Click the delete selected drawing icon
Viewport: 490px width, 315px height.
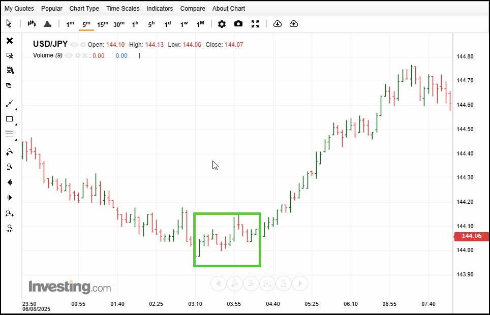pos(10,55)
